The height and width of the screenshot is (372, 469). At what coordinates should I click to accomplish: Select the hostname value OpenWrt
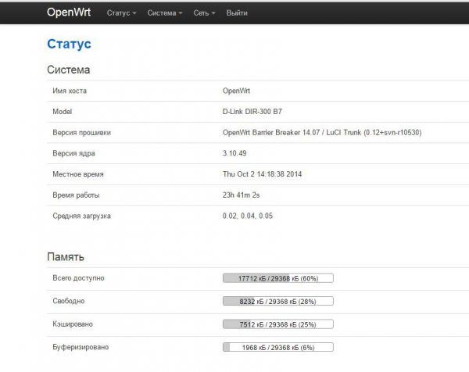point(236,91)
